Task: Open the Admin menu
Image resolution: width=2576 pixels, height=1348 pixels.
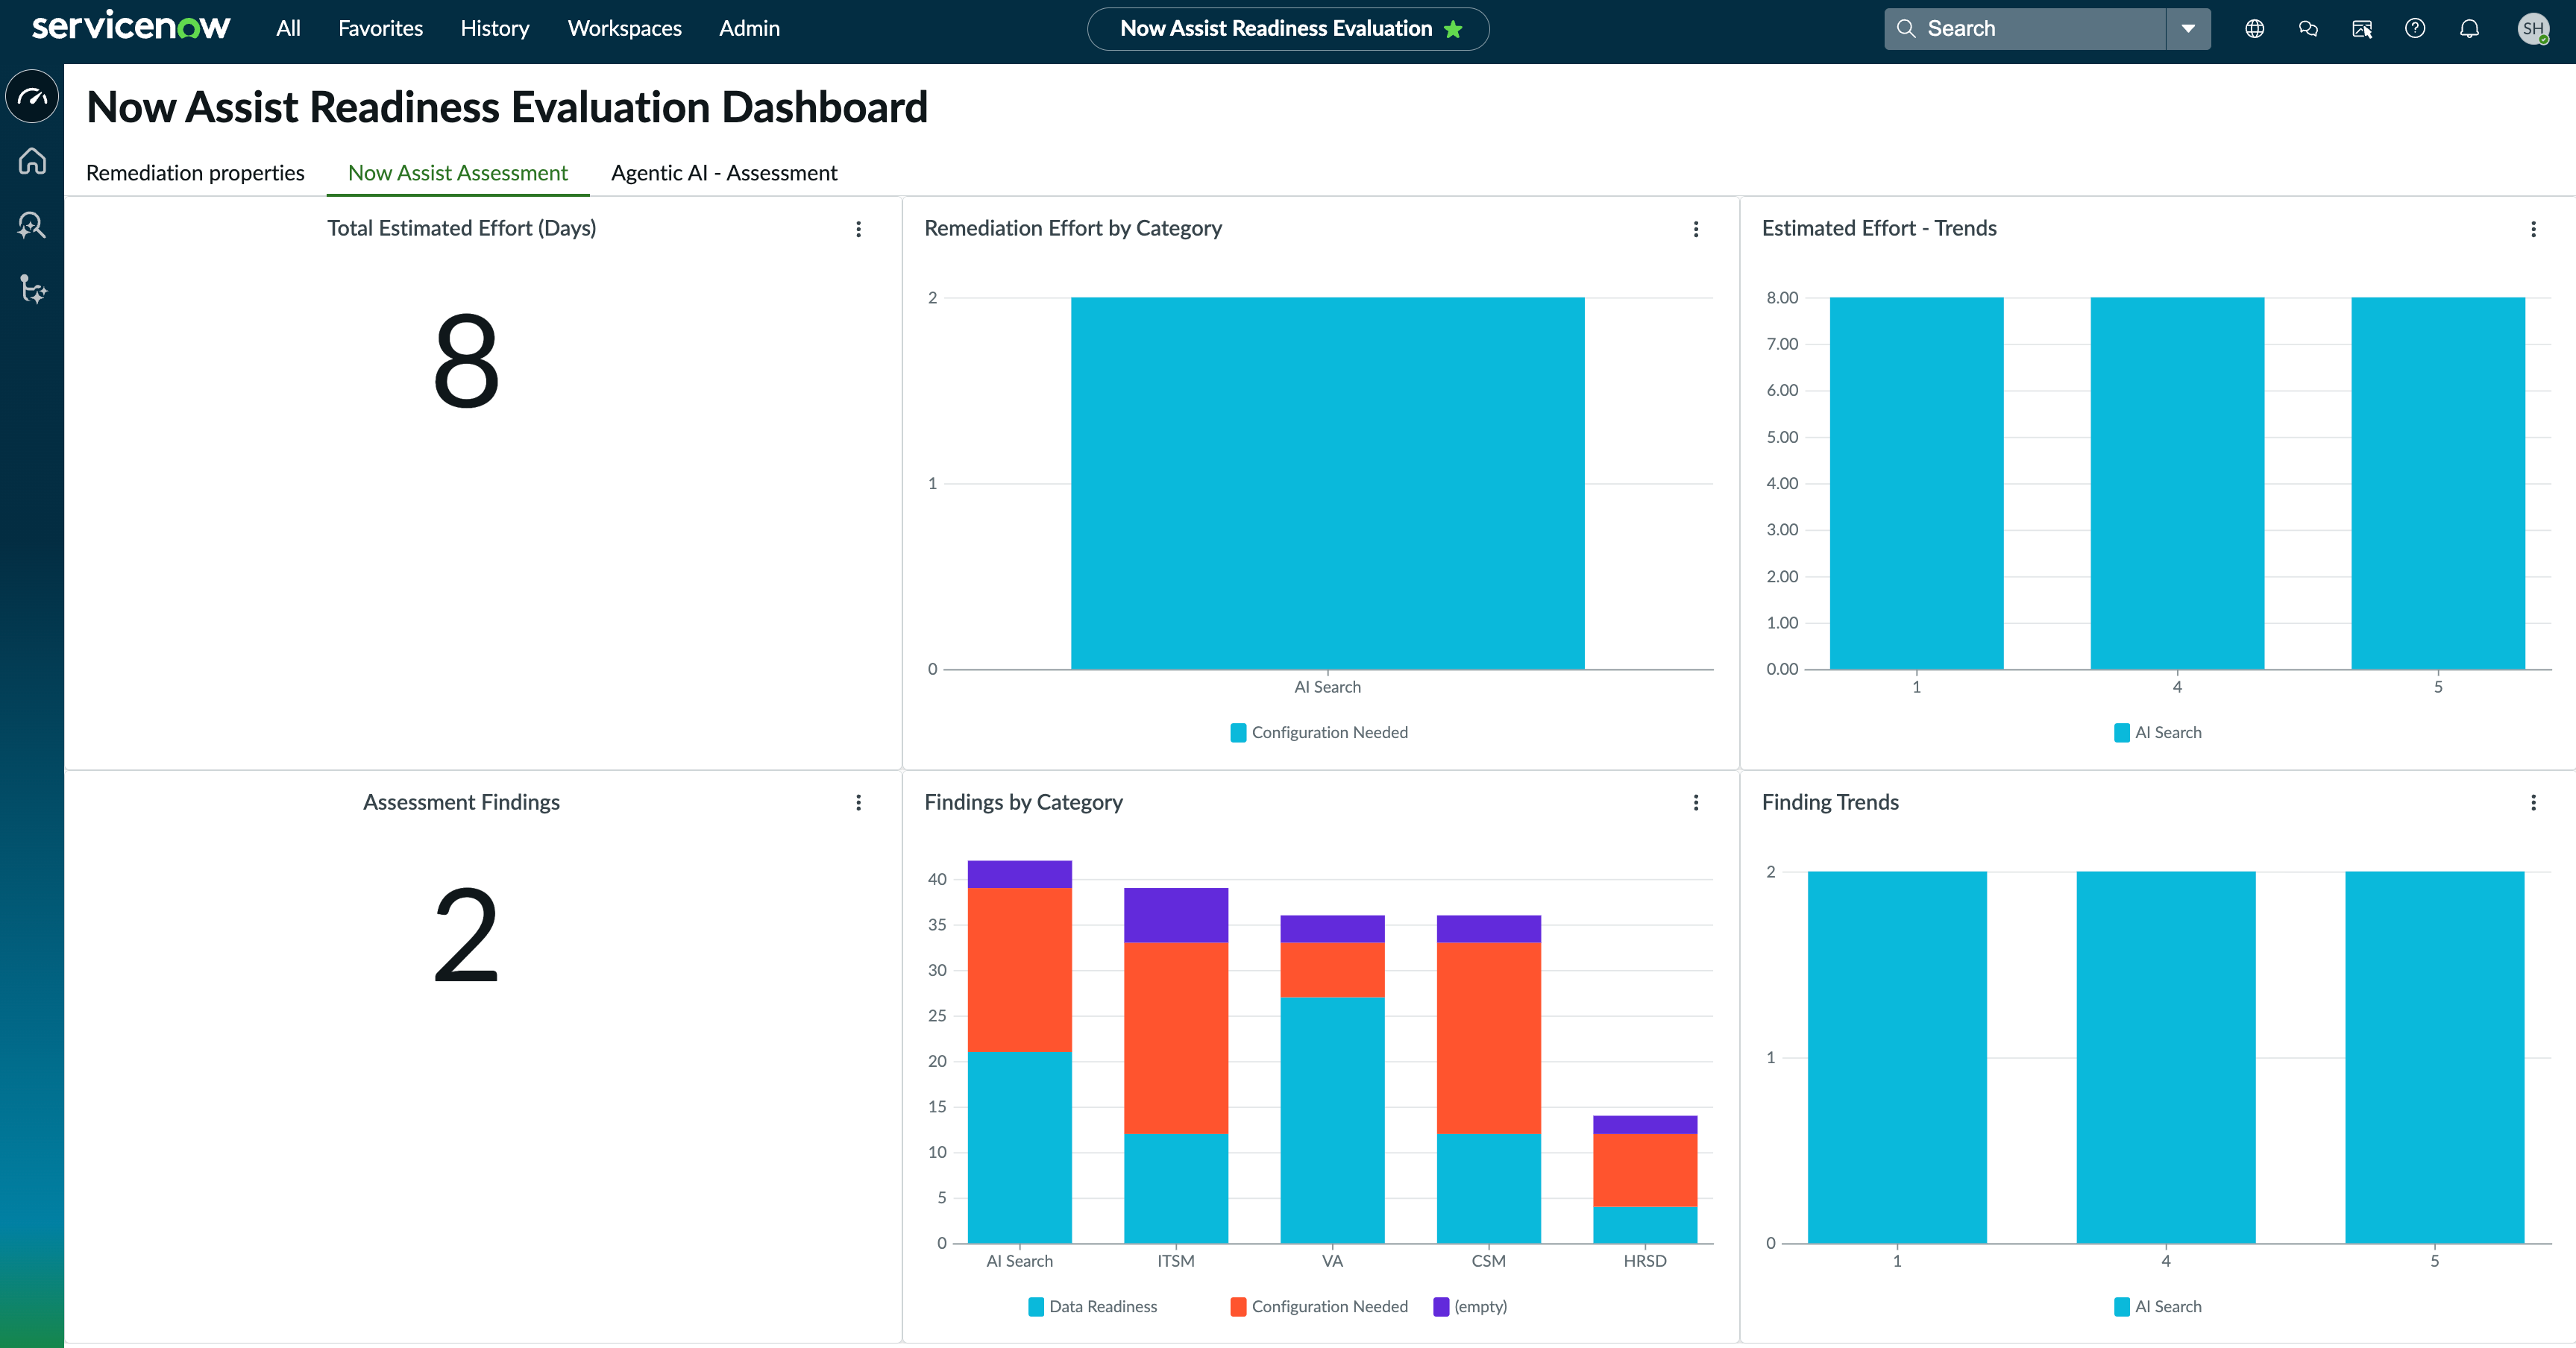Action: tap(749, 28)
